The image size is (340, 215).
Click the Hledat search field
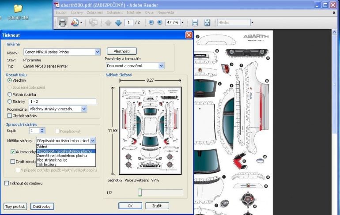pyautogui.click(x=234, y=23)
